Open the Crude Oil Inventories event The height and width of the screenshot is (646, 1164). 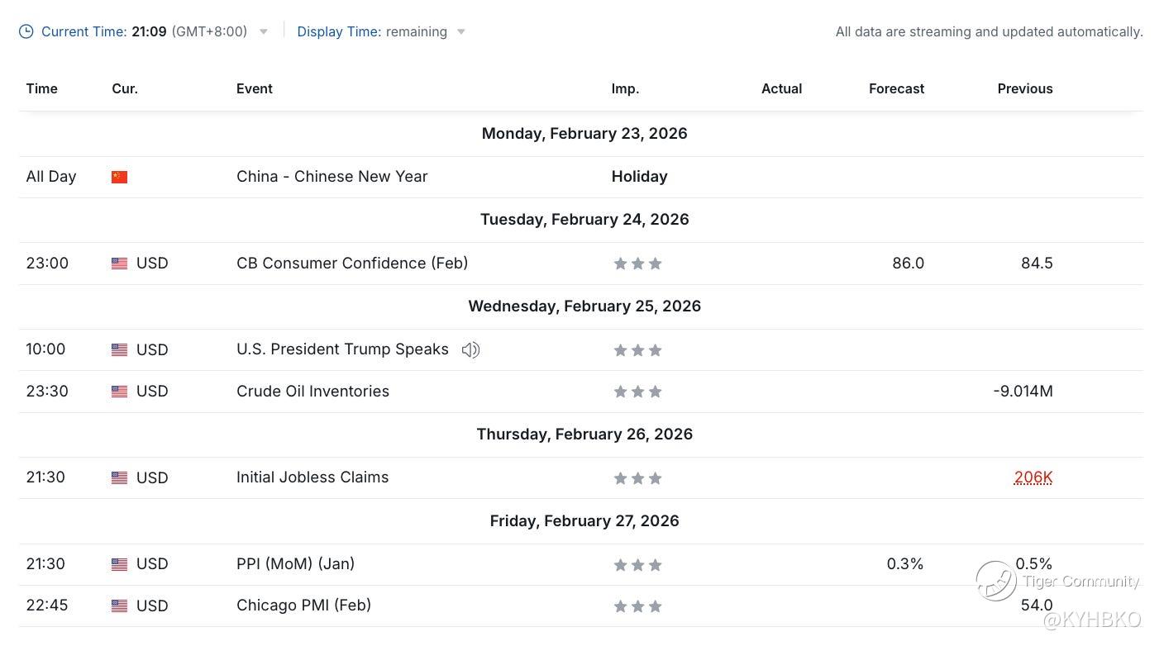pos(312,391)
